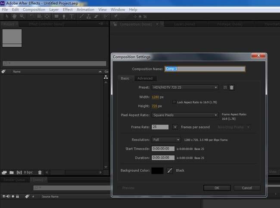Screen dimensions: 280x208
Task: Click the save preset icon
Action: tap(225, 87)
